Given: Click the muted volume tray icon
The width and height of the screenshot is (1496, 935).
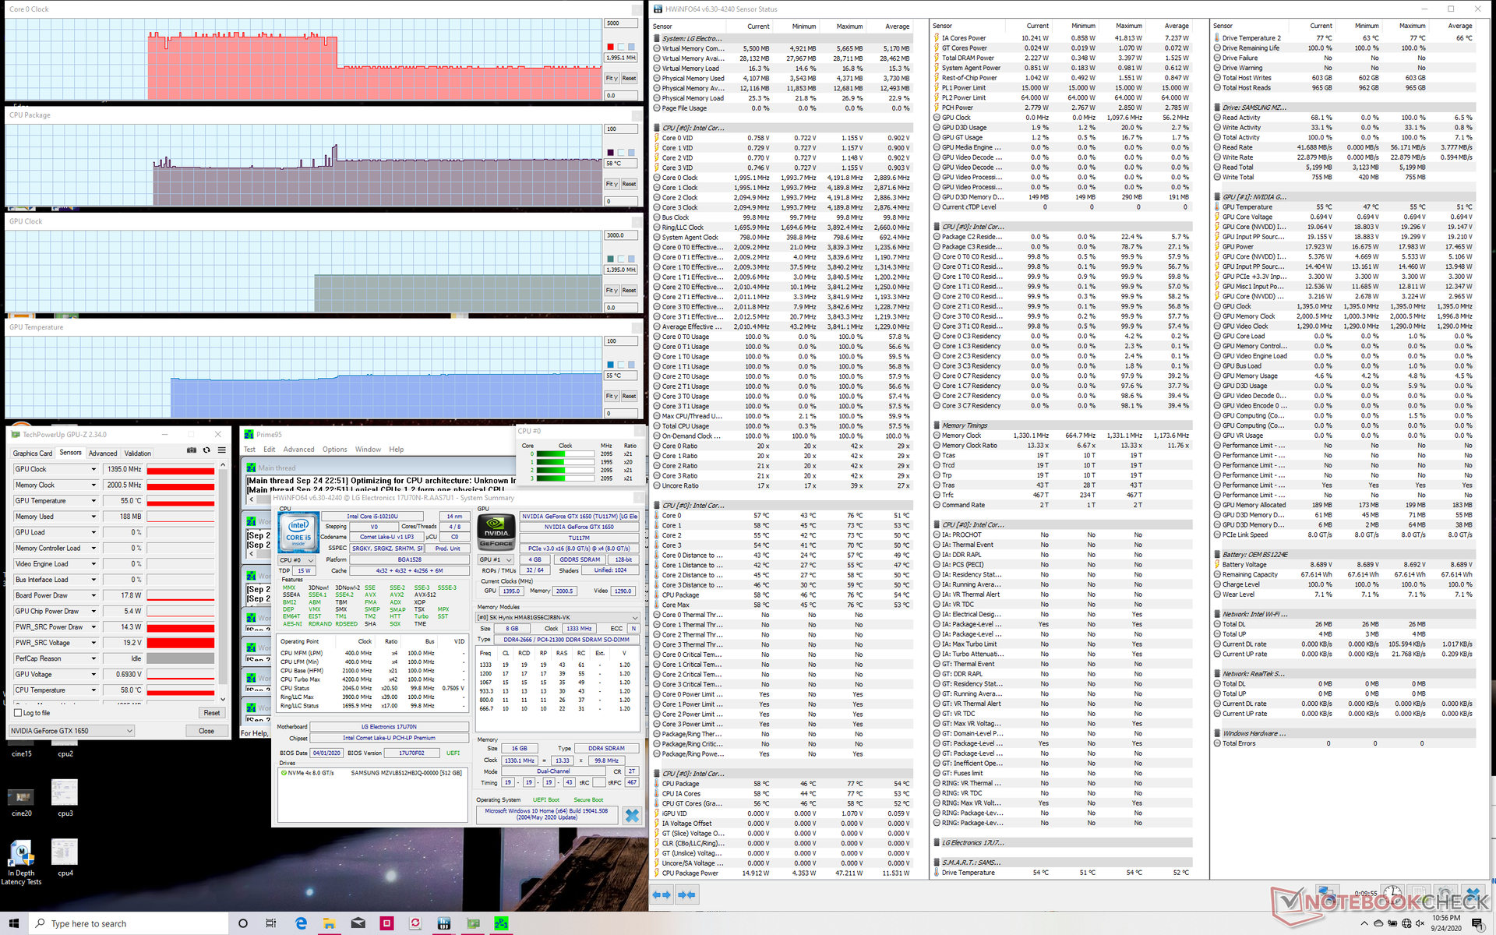Looking at the screenshot, I should 1421,923.
